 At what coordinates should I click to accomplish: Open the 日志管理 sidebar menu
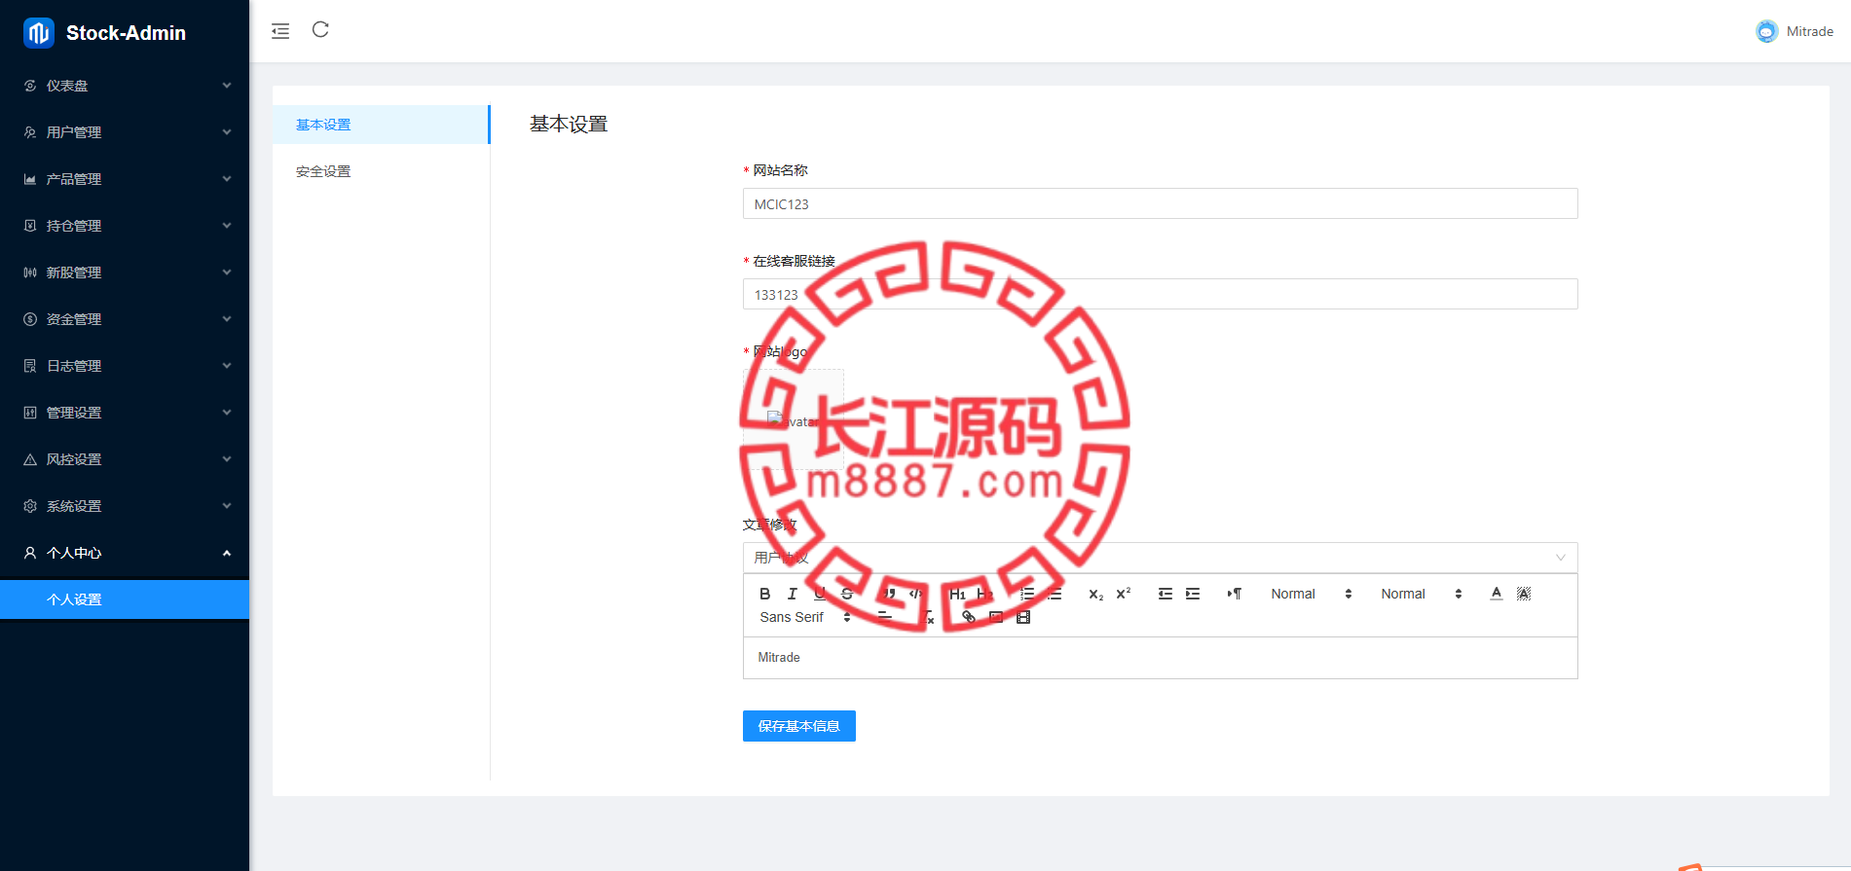point(125,366)
